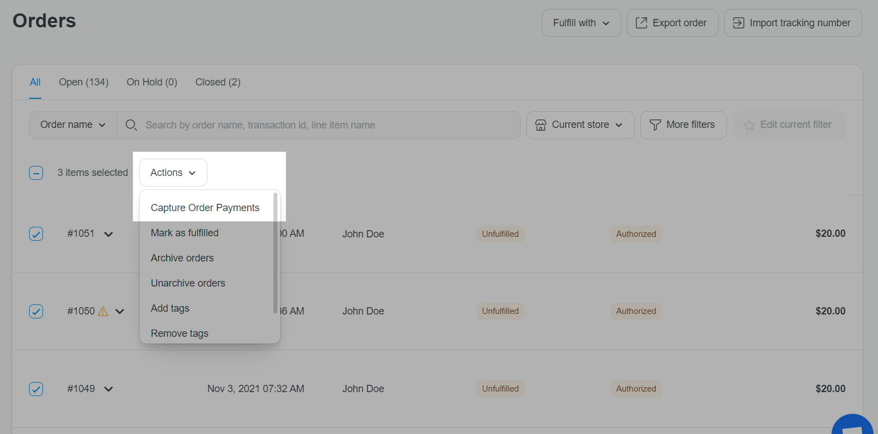Click the Actions menu scrollbar
This screenshot has height=434, width=878.
[x=275, y=252]
